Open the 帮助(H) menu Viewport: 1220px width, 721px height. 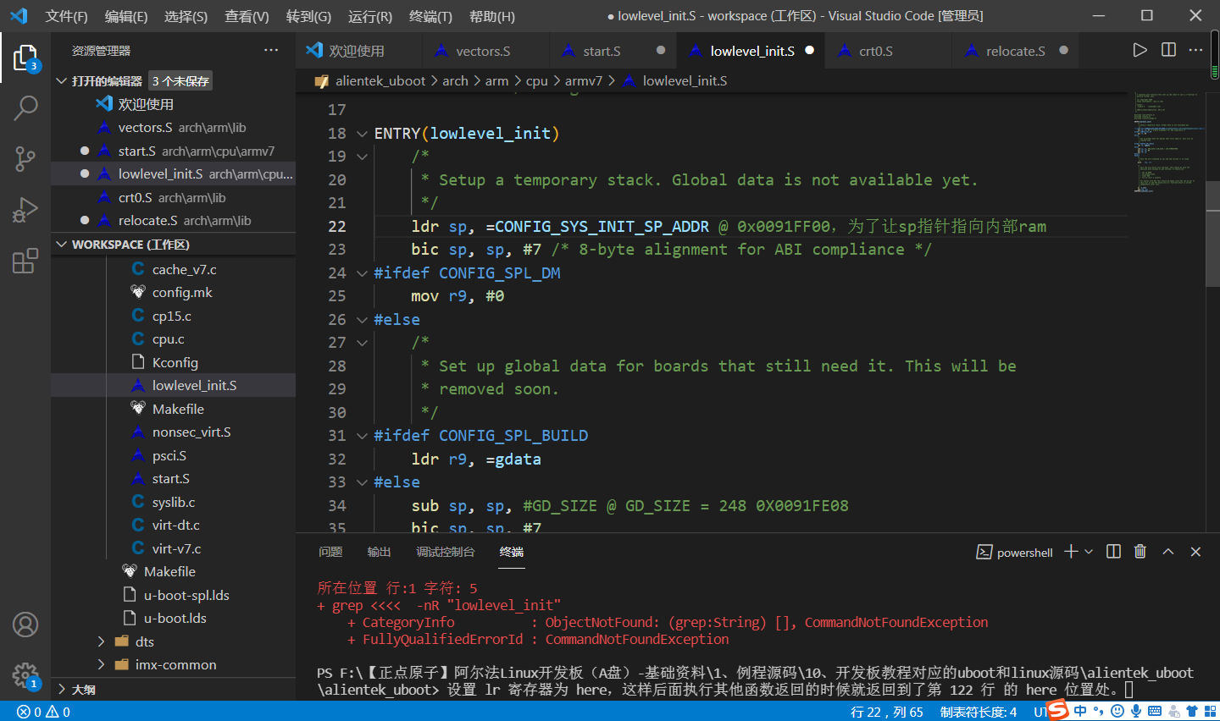[491, 16]
